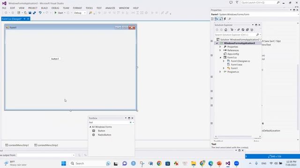
Task: Select the Solution 'WindowsFormsApplication3' node
Action: coord(239,40)
